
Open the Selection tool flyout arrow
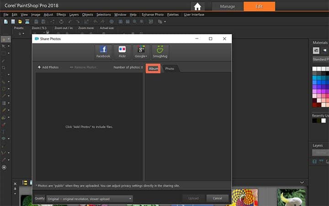9,53
